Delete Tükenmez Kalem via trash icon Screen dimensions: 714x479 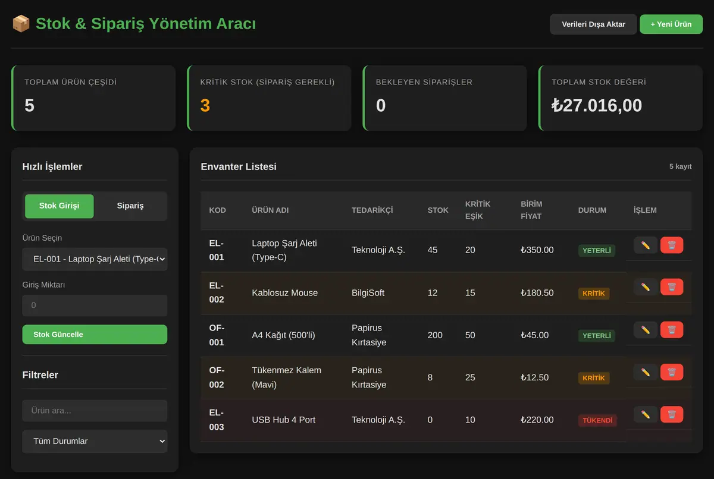point(672,372)
